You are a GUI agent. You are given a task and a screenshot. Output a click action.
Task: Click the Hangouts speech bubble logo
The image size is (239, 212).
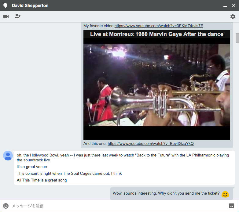pos(5,5)
